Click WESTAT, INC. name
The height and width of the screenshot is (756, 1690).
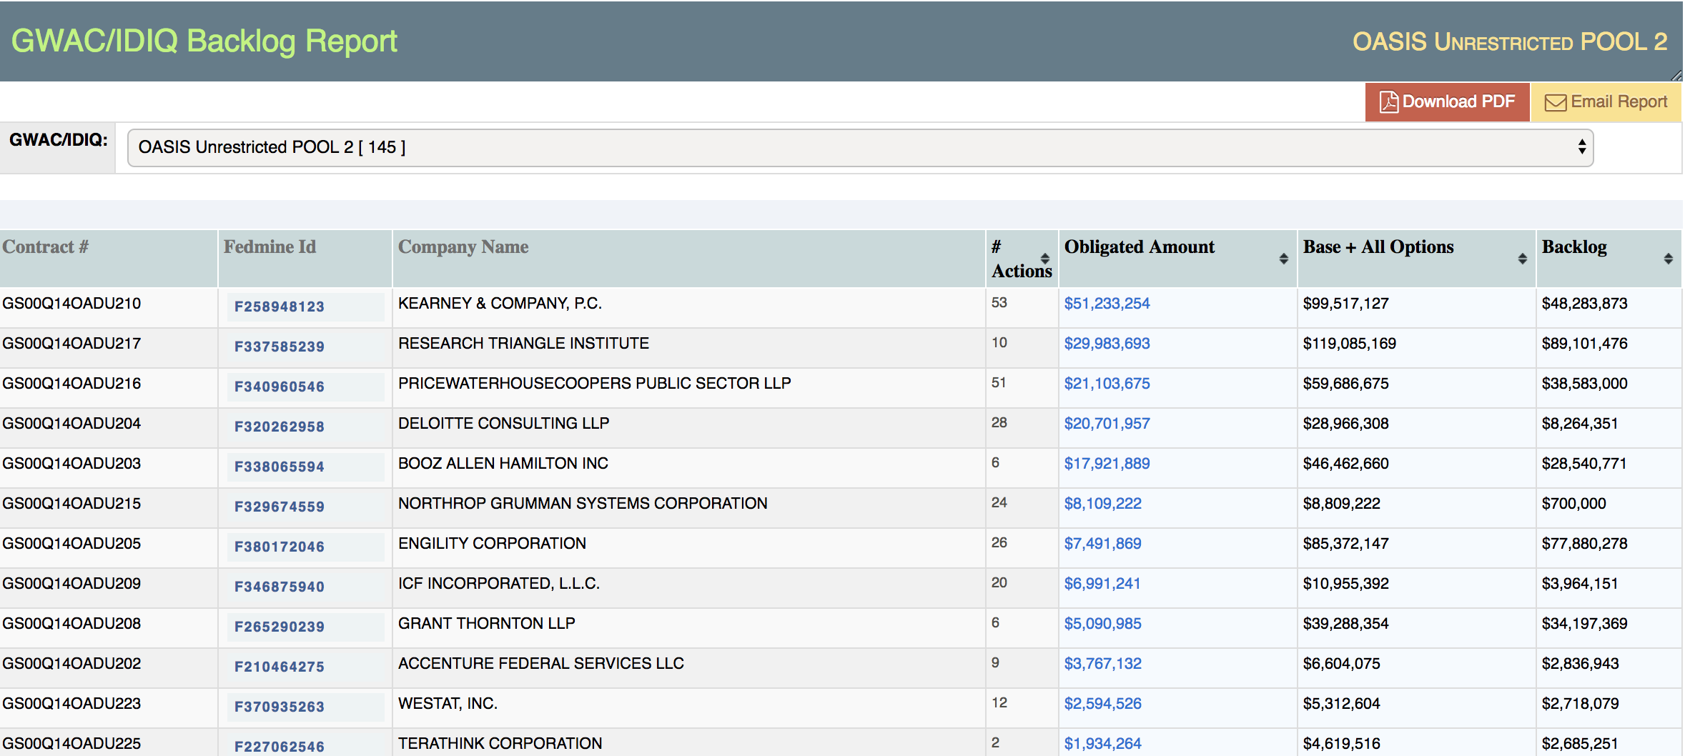tap(448, 704)
